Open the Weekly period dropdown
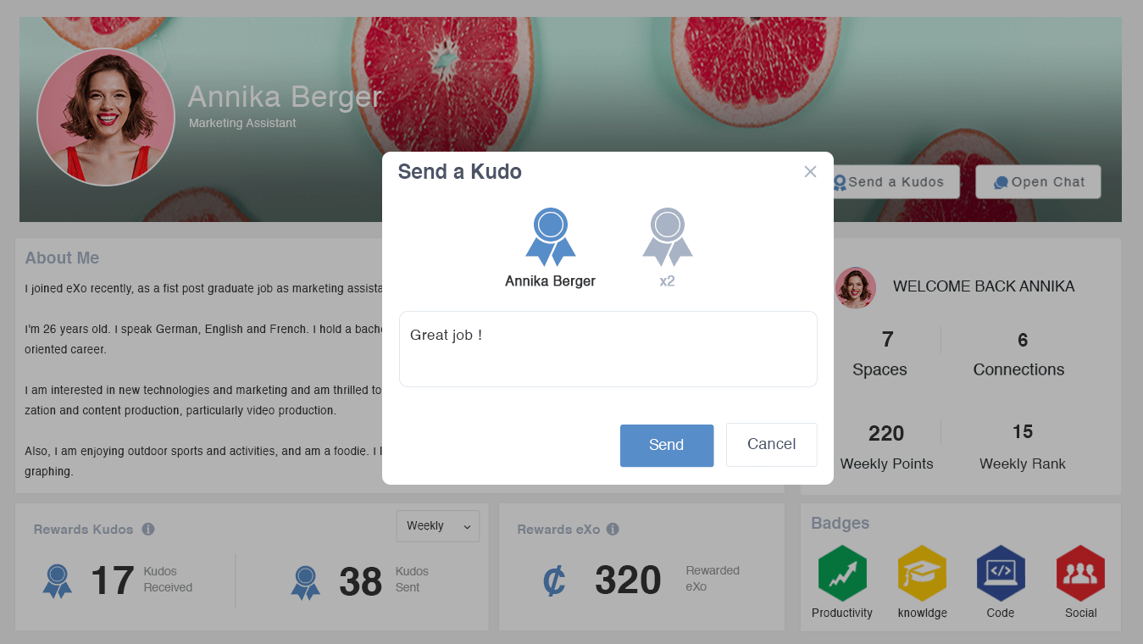The width and height of the screenshot is (1143, 644). click(x=438, y=526)
